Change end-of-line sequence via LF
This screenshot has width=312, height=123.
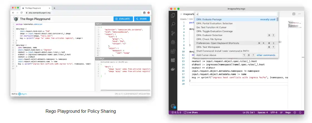pos(281,112)
